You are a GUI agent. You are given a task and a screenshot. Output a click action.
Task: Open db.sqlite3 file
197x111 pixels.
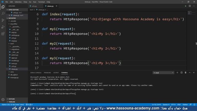coord(14,75)
